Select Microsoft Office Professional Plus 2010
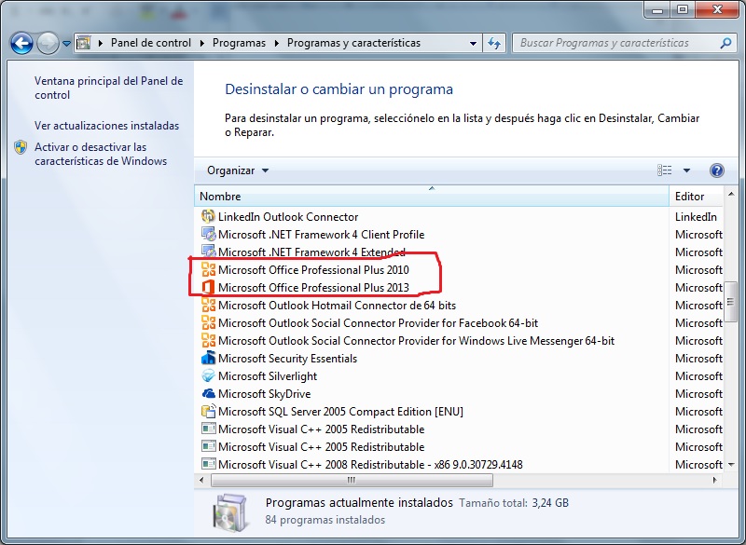Viewport: 746px width, 545px height. click(313, 269)
